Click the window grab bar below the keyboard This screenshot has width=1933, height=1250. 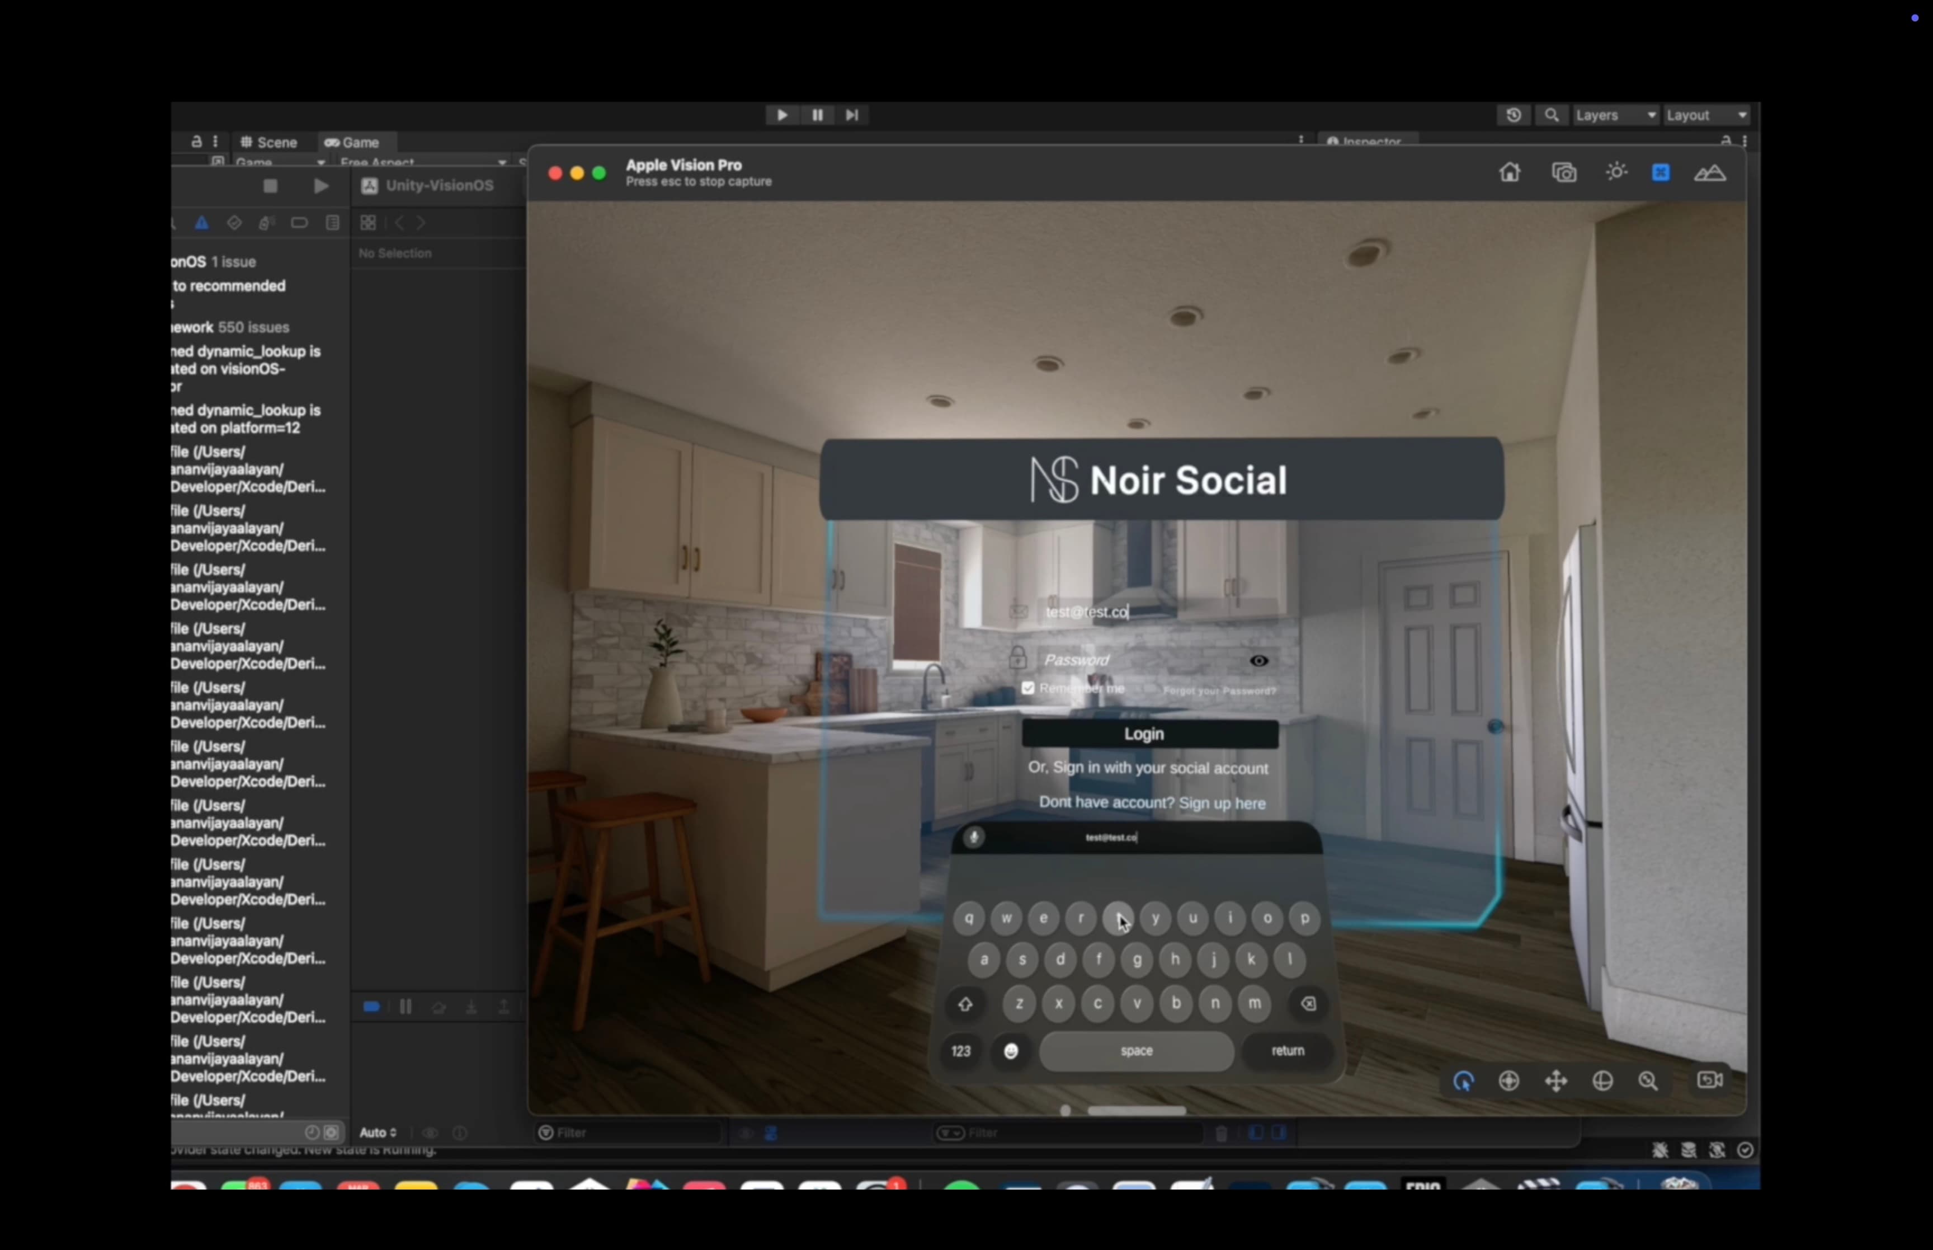click(1137, 1110)
